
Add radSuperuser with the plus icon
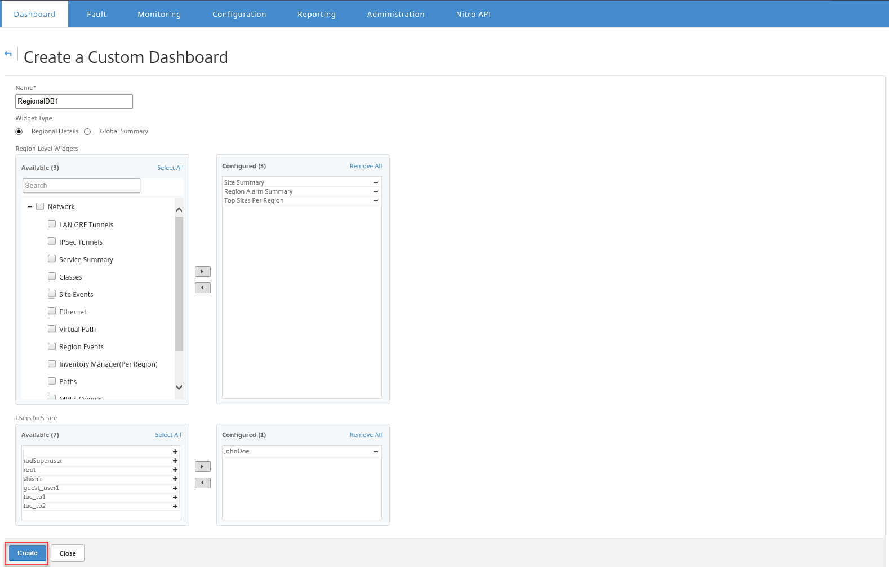click(x=175, y=461)
